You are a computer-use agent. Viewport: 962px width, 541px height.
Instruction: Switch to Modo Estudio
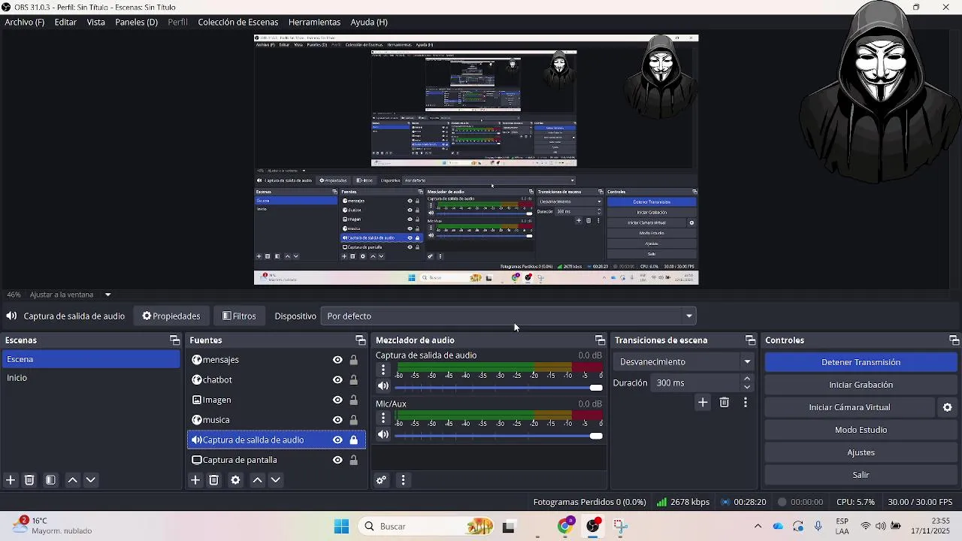pyautogui.click(x=861, y=430)
